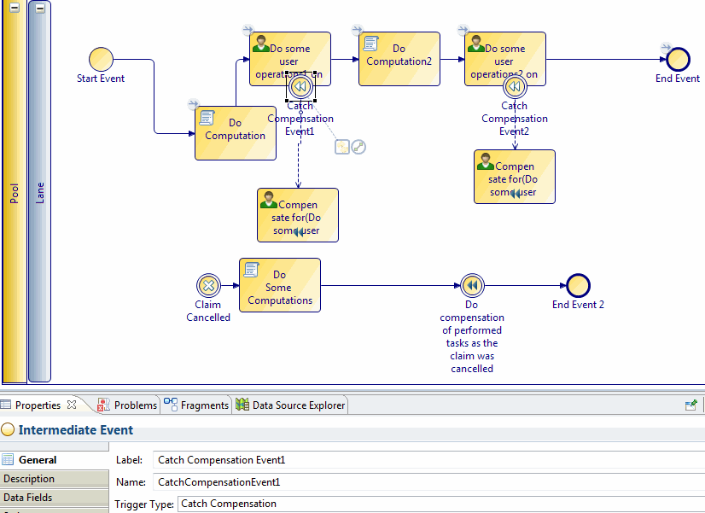The width and height of the screenshot is (705, 513).
Task: Click the Start Event circle
Action: click(101, 59)
